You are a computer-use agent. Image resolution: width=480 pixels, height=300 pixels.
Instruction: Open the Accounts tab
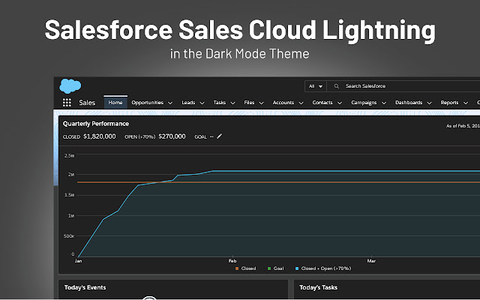[283, 103]
